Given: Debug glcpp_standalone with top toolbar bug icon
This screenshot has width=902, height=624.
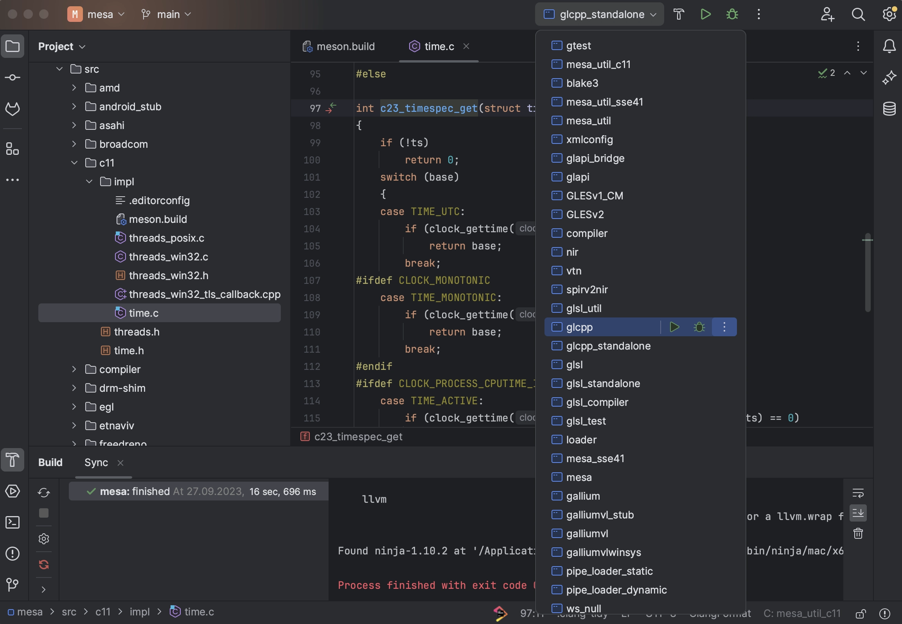Looking at the screenshot, I should (x=732, y=14).
